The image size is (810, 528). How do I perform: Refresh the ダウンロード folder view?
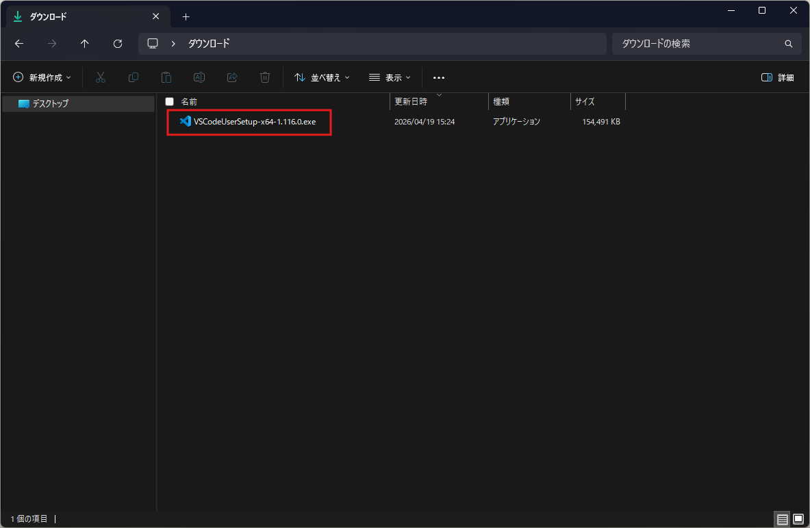[x=117, y=44]
